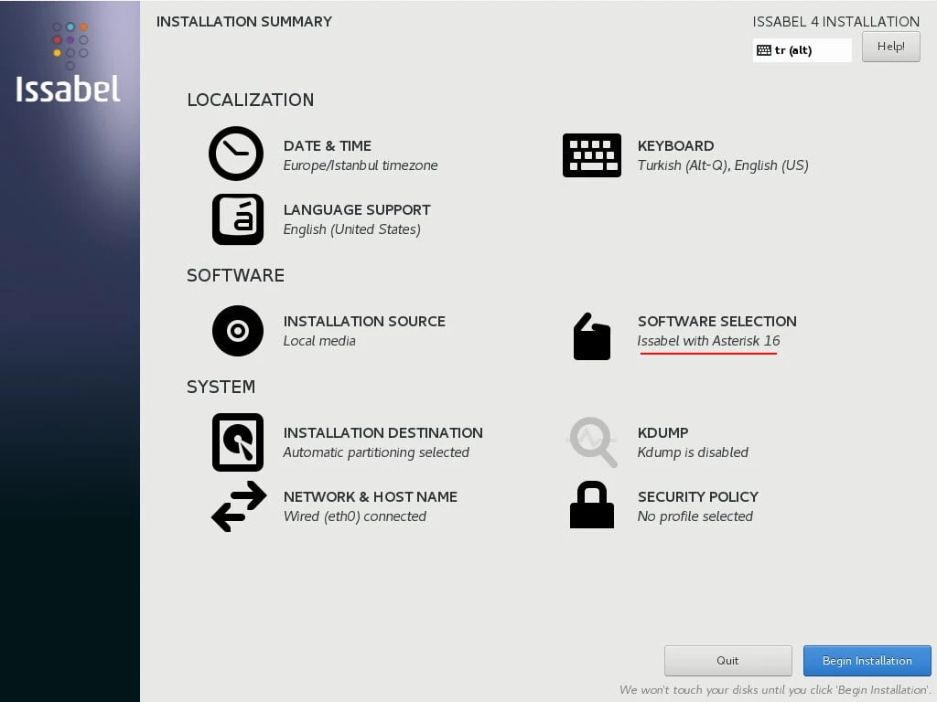Open Network & Host Name arrows icon

click(238, 506)
